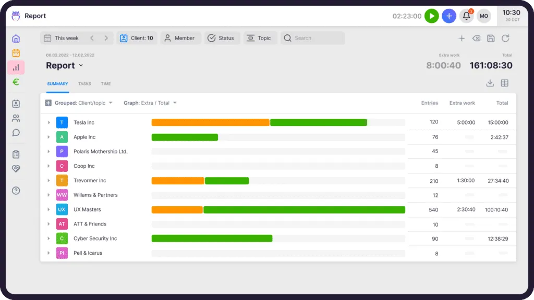The width and height of the screenshot is (534, 300).
Task: Switch to the Tasks tab
Action: coord(84,84)
